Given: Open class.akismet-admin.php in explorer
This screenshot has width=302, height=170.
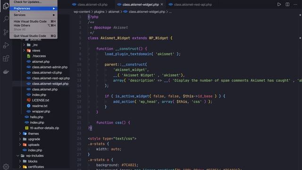Looking at the screenshot, I should [50, 67].
